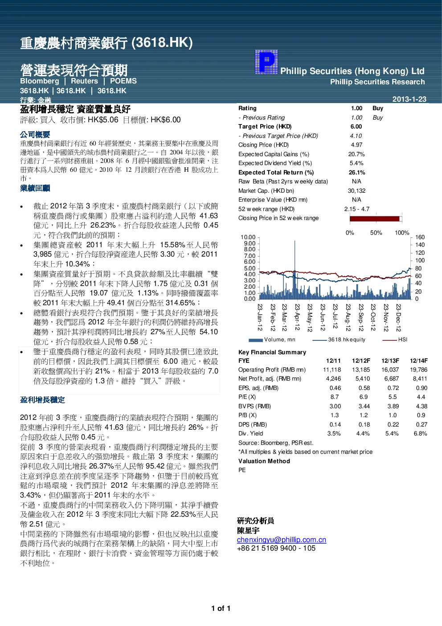Click the '業績回顧' section heading

[35, 188]
